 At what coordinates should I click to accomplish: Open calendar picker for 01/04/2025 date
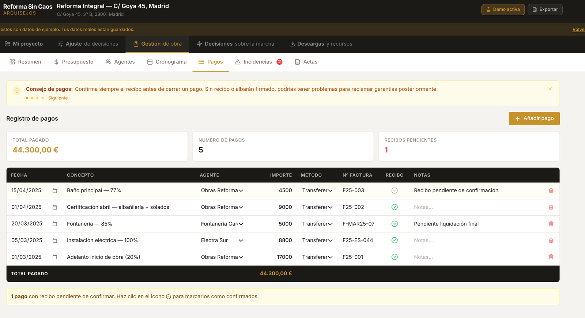point(55,207)
